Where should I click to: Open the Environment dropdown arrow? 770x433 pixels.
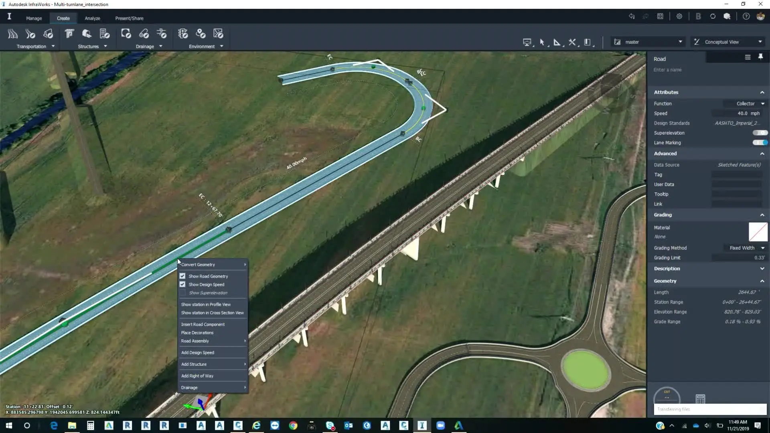221,47
